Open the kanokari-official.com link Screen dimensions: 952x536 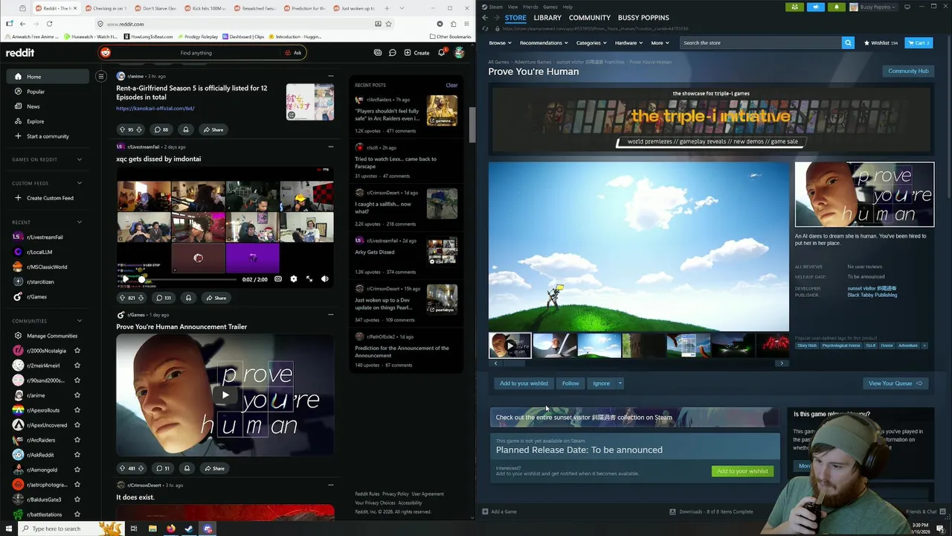155,108
